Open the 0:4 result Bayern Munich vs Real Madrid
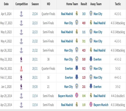This screenshot has height=111, width=126. click(x=84, y=96)
